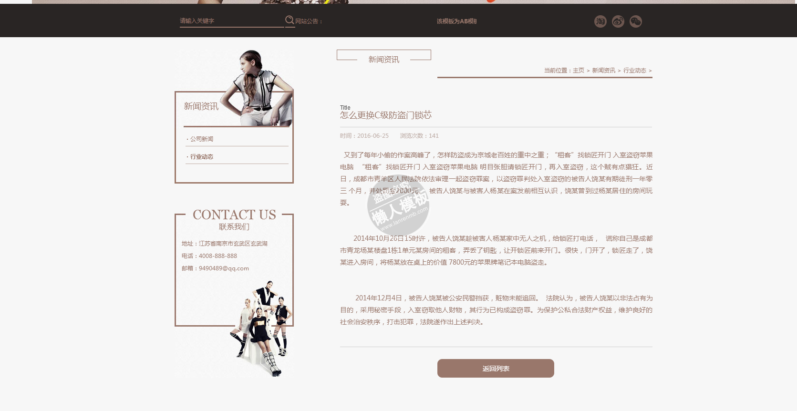797x411 pixels.
Task: Select 公司新闻 in the sidebar menu
Action: (x=202, y=139)
